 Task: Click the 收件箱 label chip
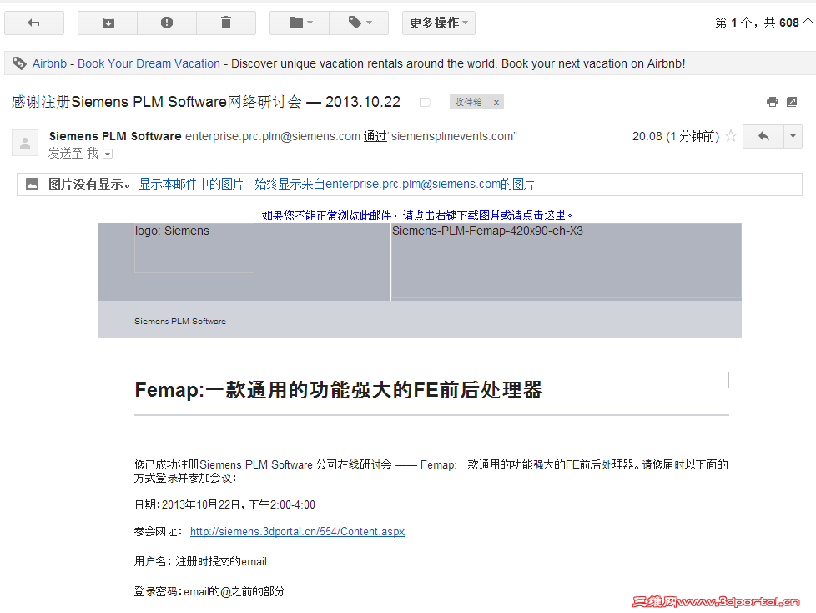click(x=468, y=102)
